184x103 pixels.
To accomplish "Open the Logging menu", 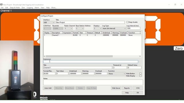I will click(x=30, y=8).
